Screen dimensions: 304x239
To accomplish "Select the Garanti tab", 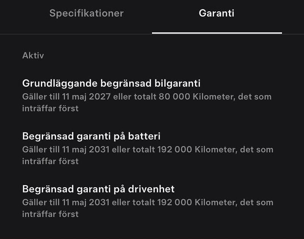I will pyautogui.click(x=216, y=13).
